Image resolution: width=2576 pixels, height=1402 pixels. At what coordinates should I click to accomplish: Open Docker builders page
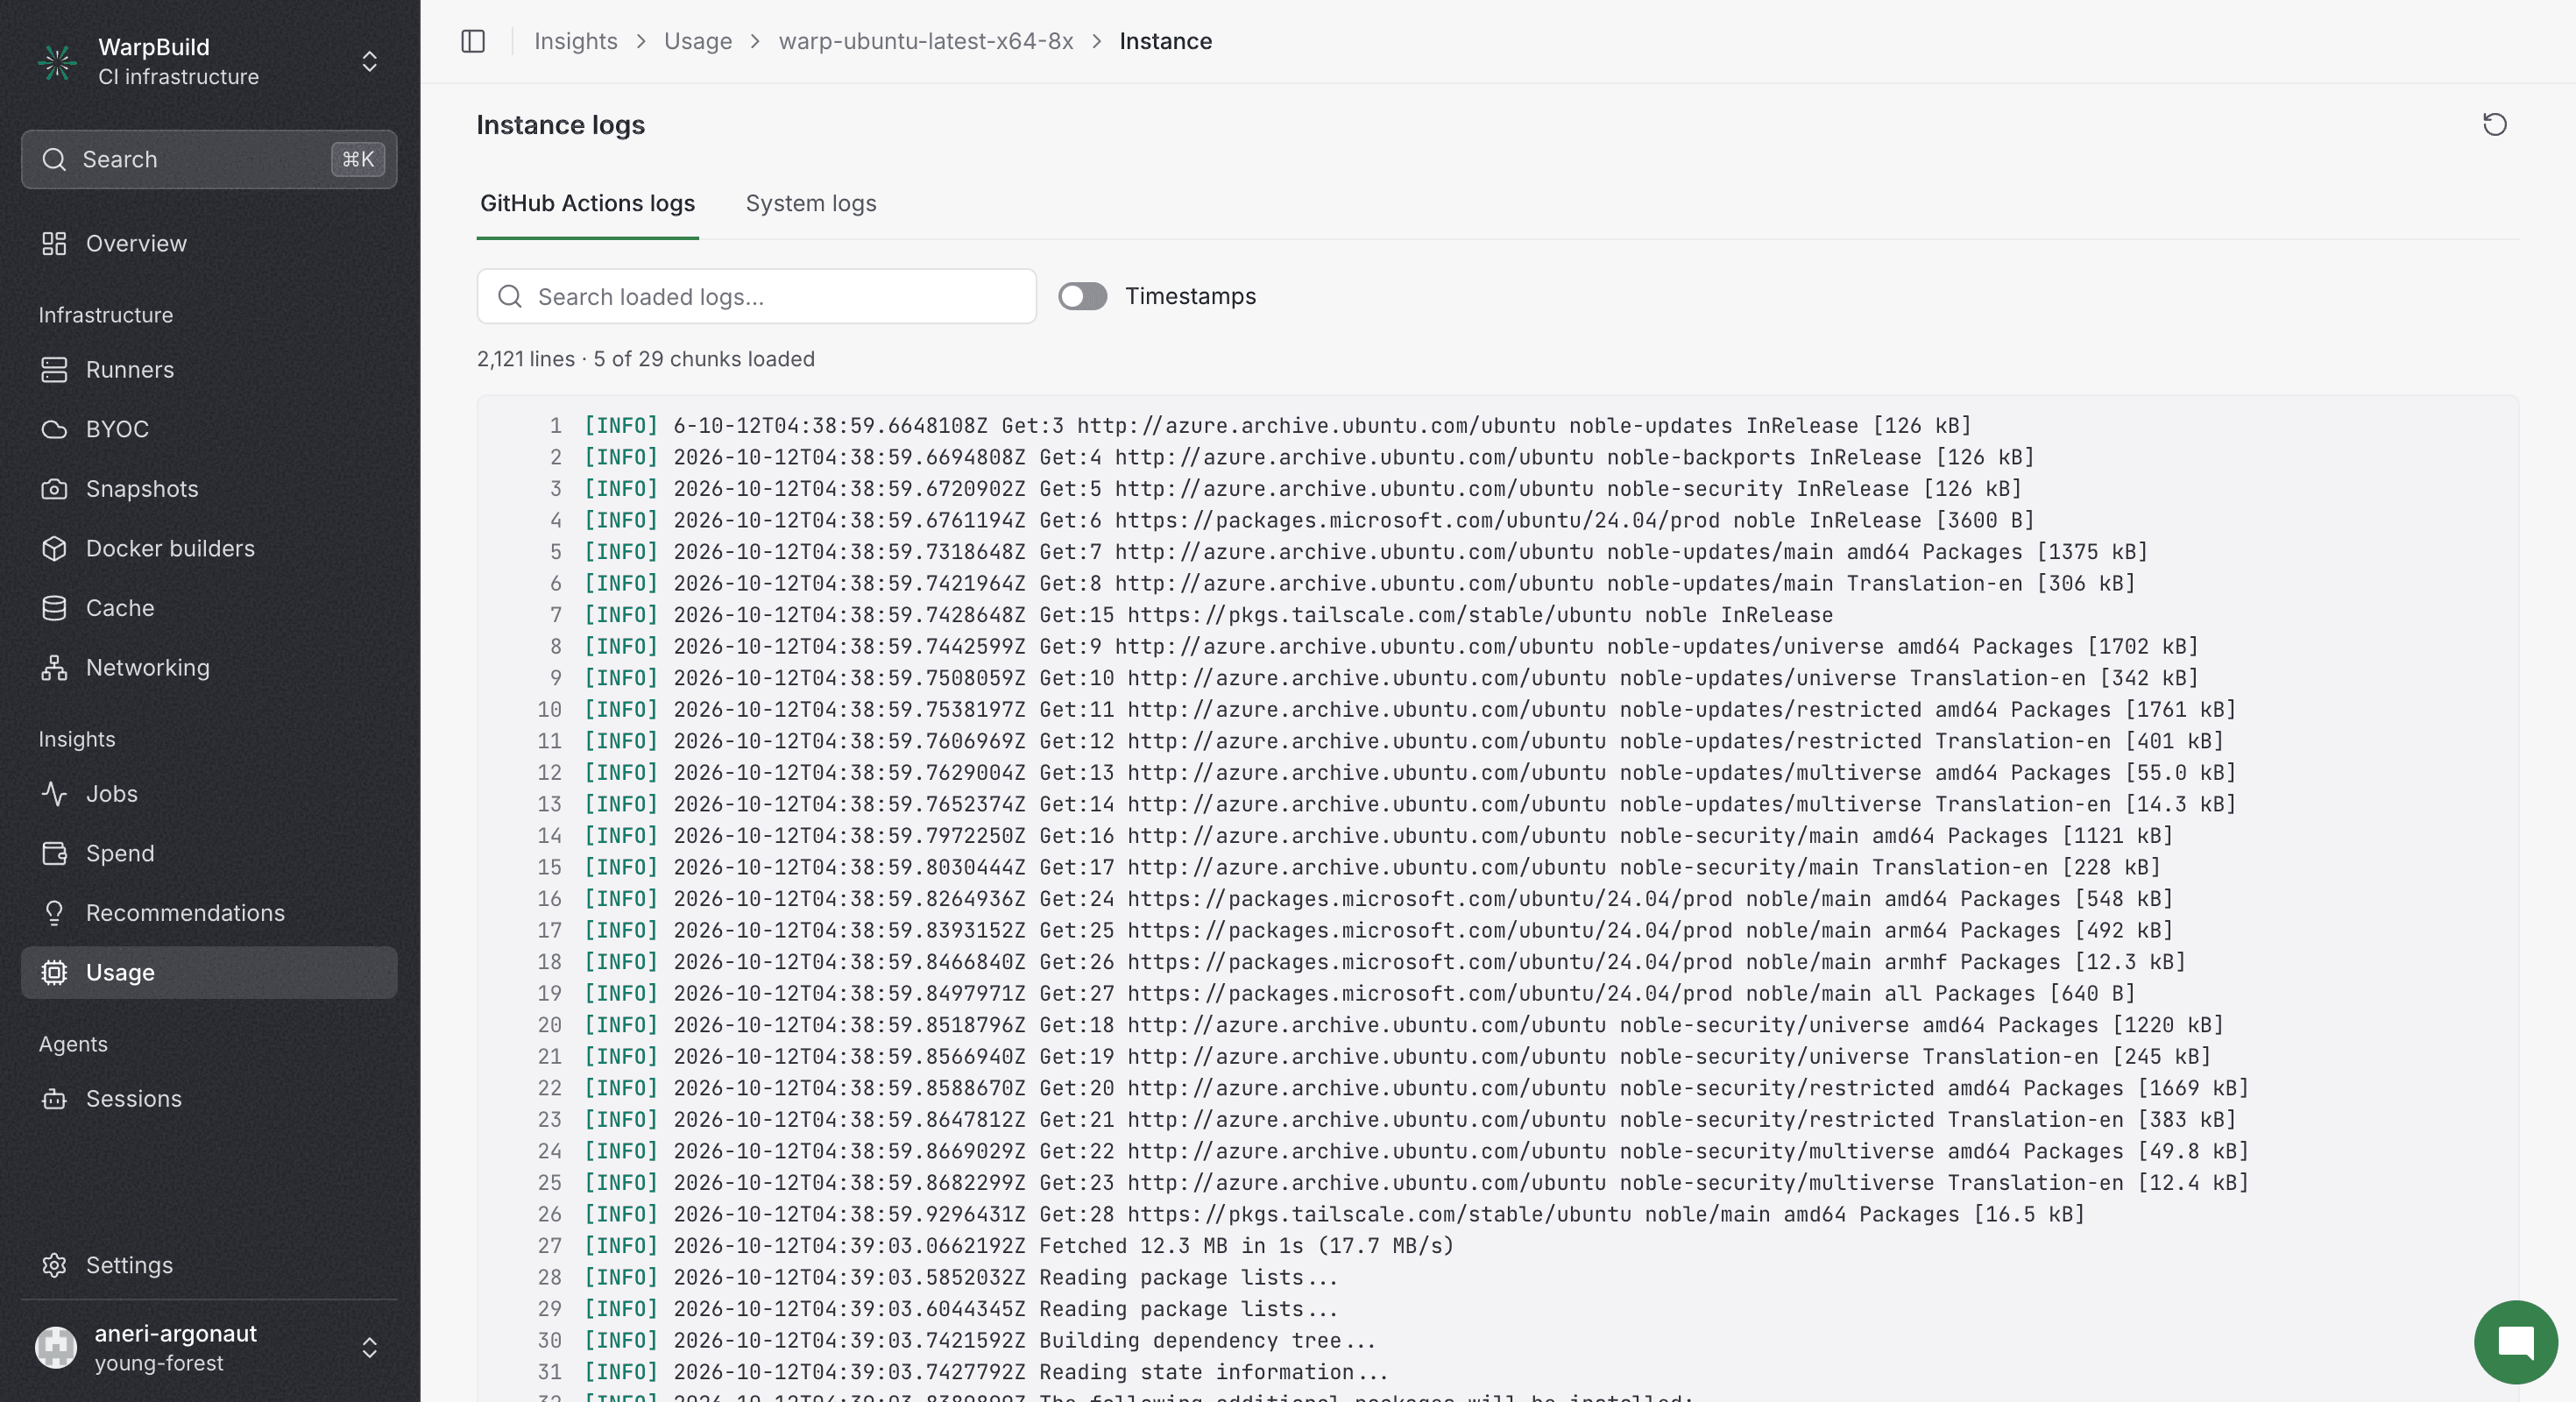(209, 548)
